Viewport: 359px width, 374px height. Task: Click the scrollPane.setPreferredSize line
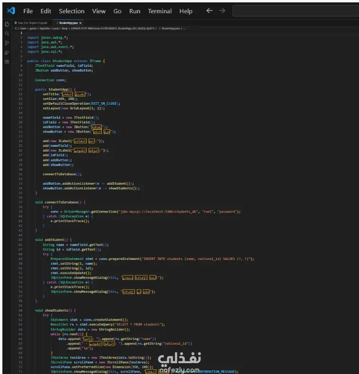click(x=102, y=367)
